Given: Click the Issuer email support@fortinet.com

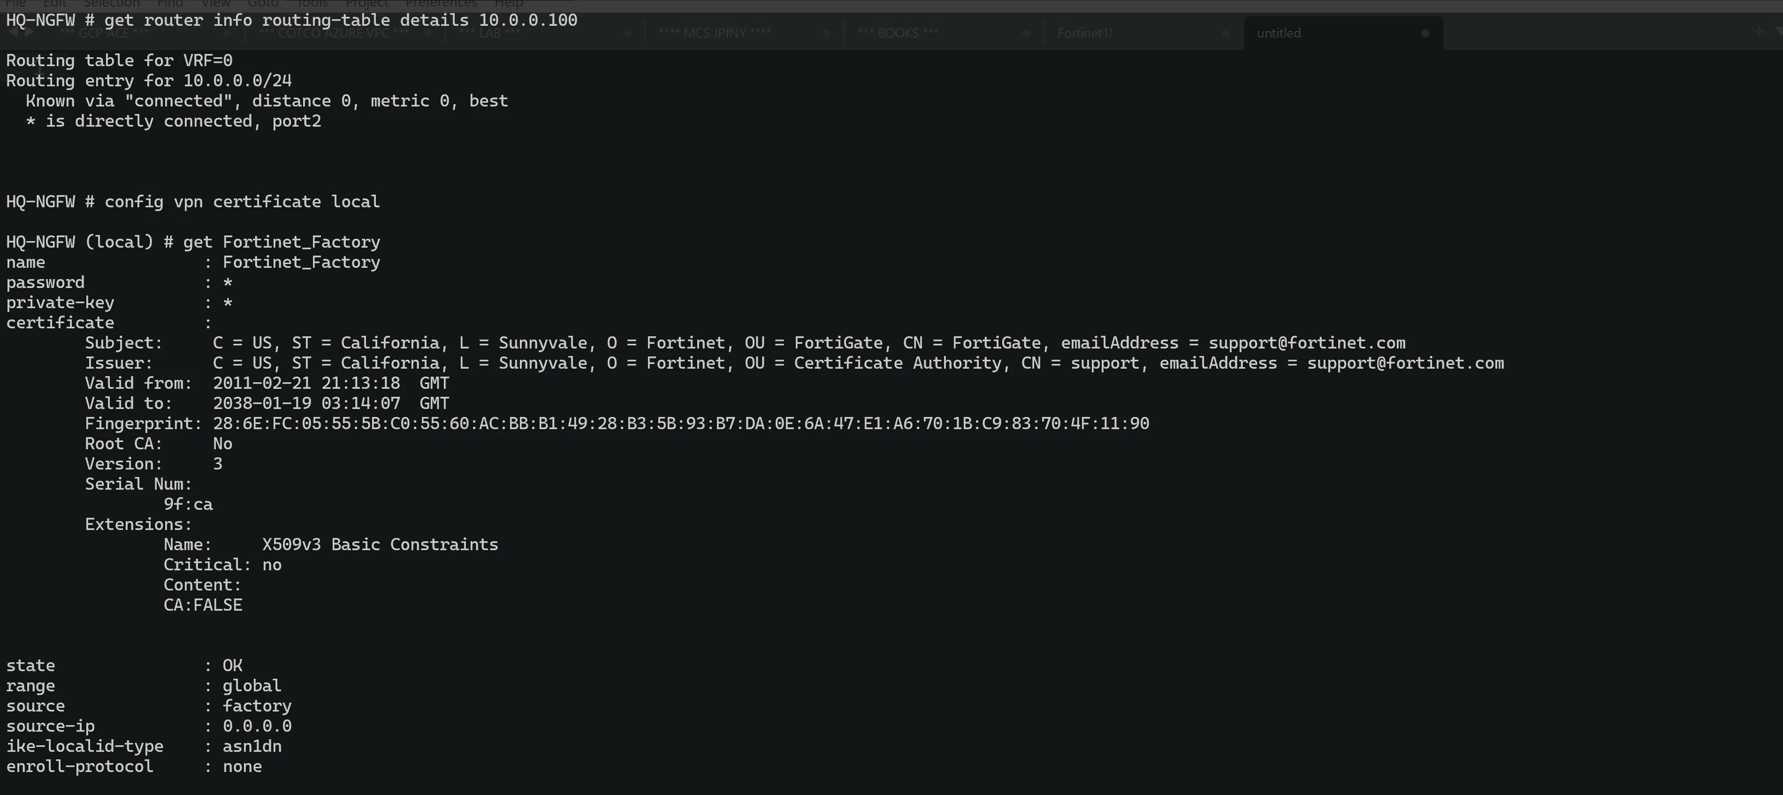Looking at the screenshot, I should pos(1405,363).
